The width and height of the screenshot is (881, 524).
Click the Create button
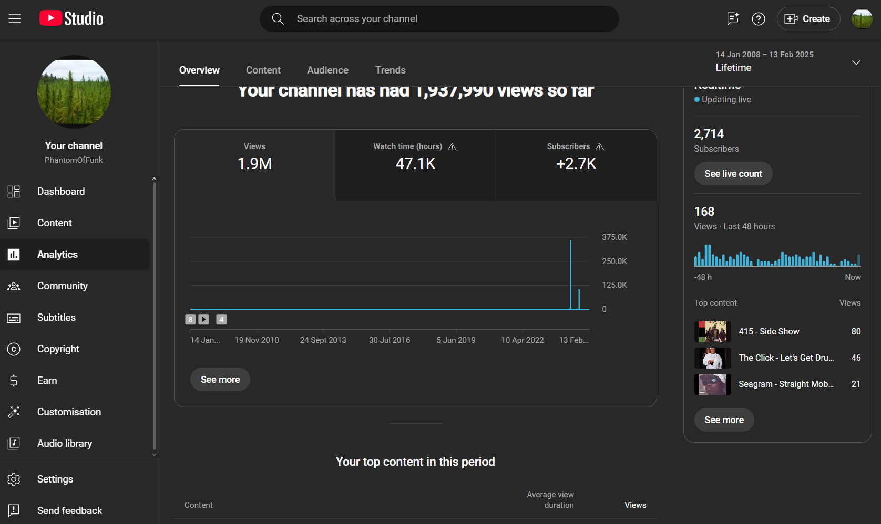[808, 19]
